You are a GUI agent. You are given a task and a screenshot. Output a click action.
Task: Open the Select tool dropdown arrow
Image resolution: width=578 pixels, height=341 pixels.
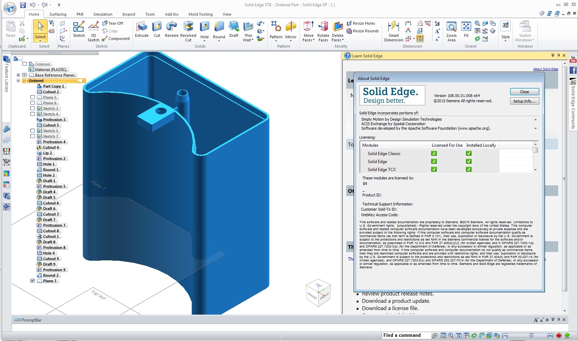[x=40, y=41]
